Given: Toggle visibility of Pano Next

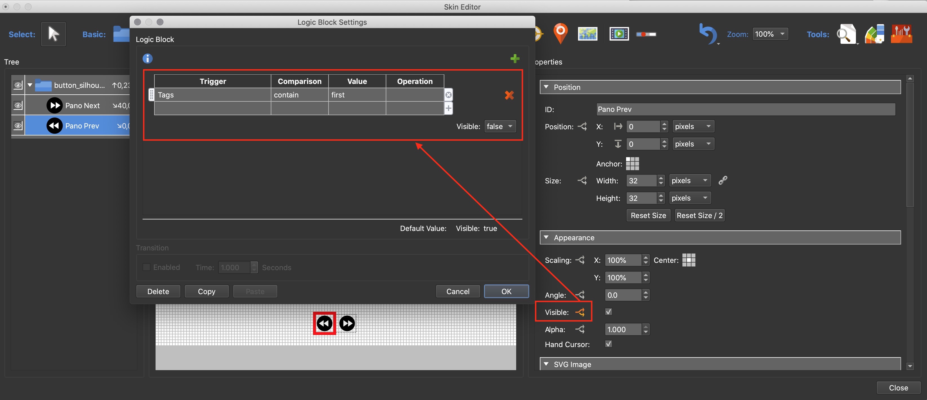Looking at the screenshot, I should 18,105.
